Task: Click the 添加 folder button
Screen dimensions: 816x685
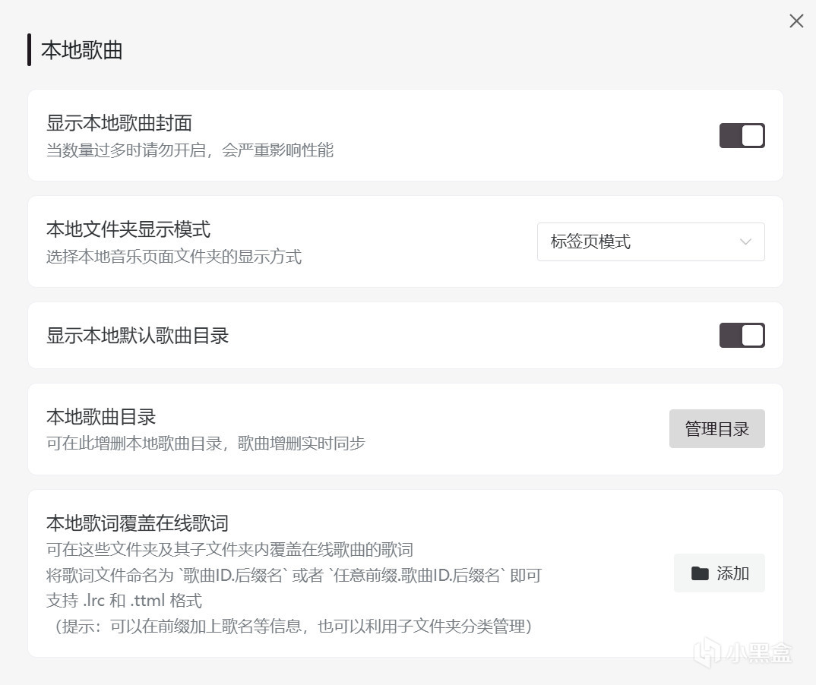Action: point(720,573)
